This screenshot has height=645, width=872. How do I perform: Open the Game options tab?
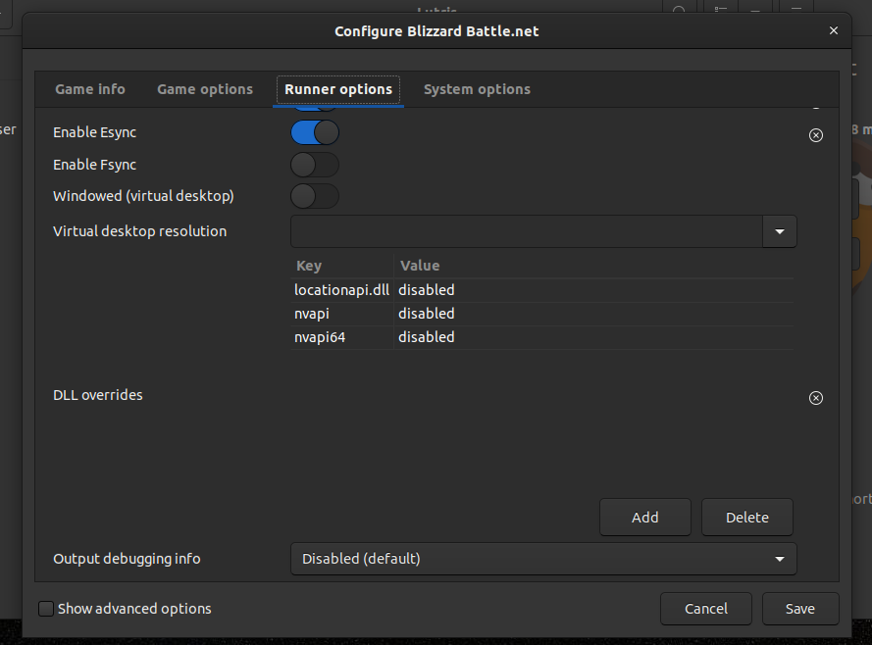tap(205, 89)
